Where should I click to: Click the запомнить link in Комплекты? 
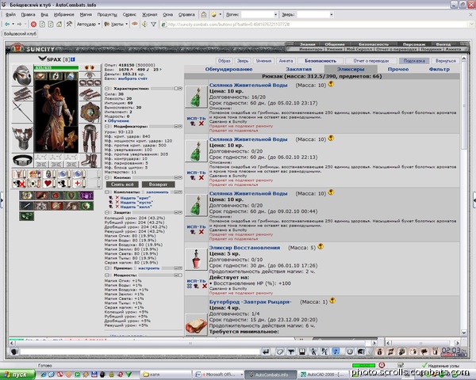coord(157,192)
